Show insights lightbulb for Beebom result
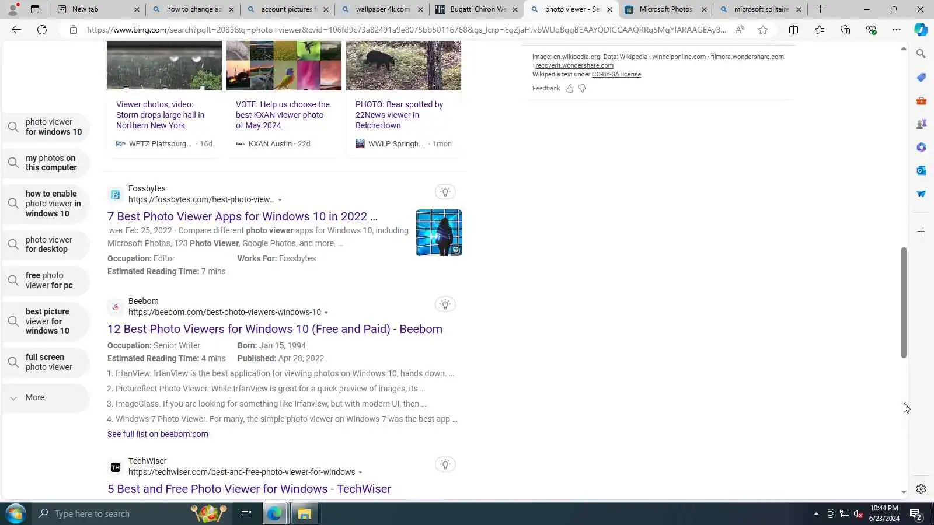Image resolution: width=934 pixels, height=525 pixels. pos(445,304)
